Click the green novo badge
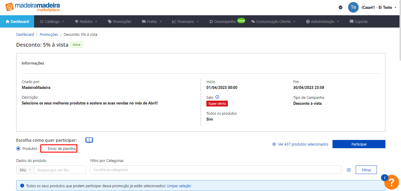 (x=241, y=21)
